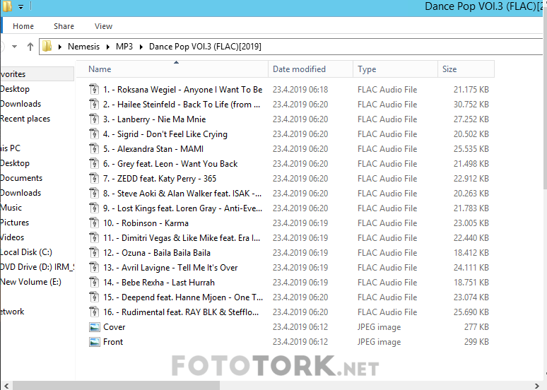Click FLAC icon of Hailee Steinfeld track
Viewport: 547px width, 390px height.
(x=94, y=104)
